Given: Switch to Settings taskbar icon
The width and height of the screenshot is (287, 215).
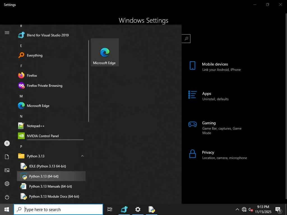Looking at the screenshot, I should click(x=138, y=209).
